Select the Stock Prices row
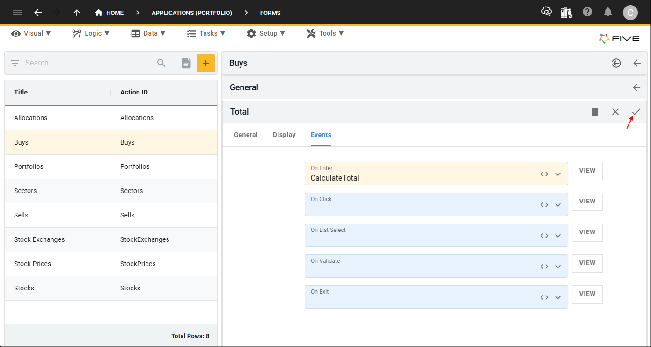This screenshot has height=347, width=651. pos(111,264)
